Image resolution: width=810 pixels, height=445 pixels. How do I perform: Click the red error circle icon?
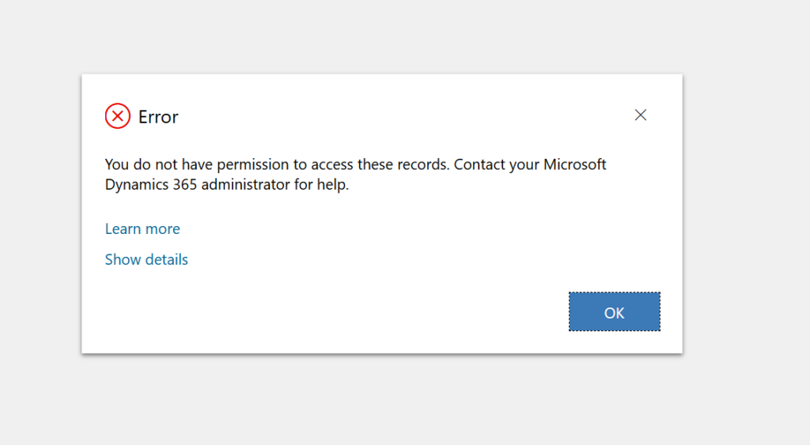(x=118, y=116)
